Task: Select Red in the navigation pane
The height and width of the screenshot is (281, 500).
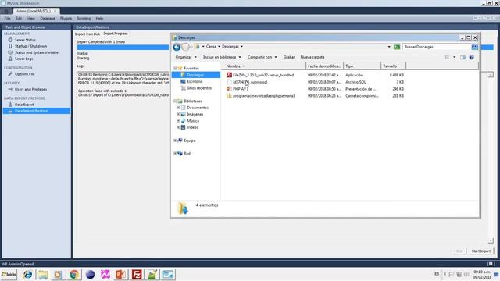Action: [187, 154]
